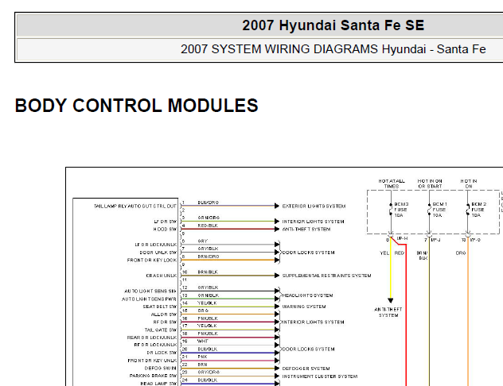This screenshot has width=503, height=386.
Task: Click the 'YEL/BLK' wire color on pin 17
Action: point(207,326)
